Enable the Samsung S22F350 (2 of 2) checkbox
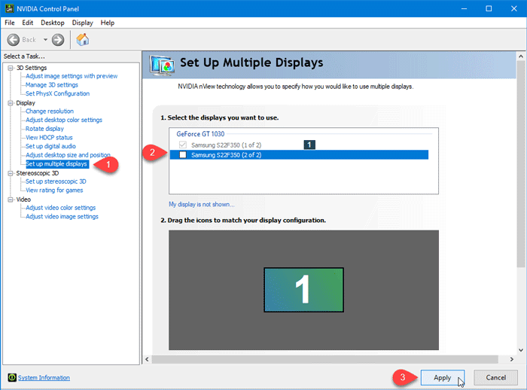The image size is (527, 390). (183, 154)
